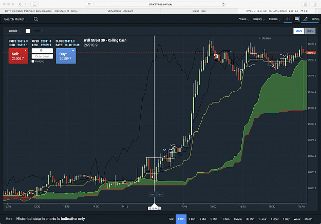321x224 pixels.
Task: Select the 30 Min timeframe
Action: click(x=250, y=219)
